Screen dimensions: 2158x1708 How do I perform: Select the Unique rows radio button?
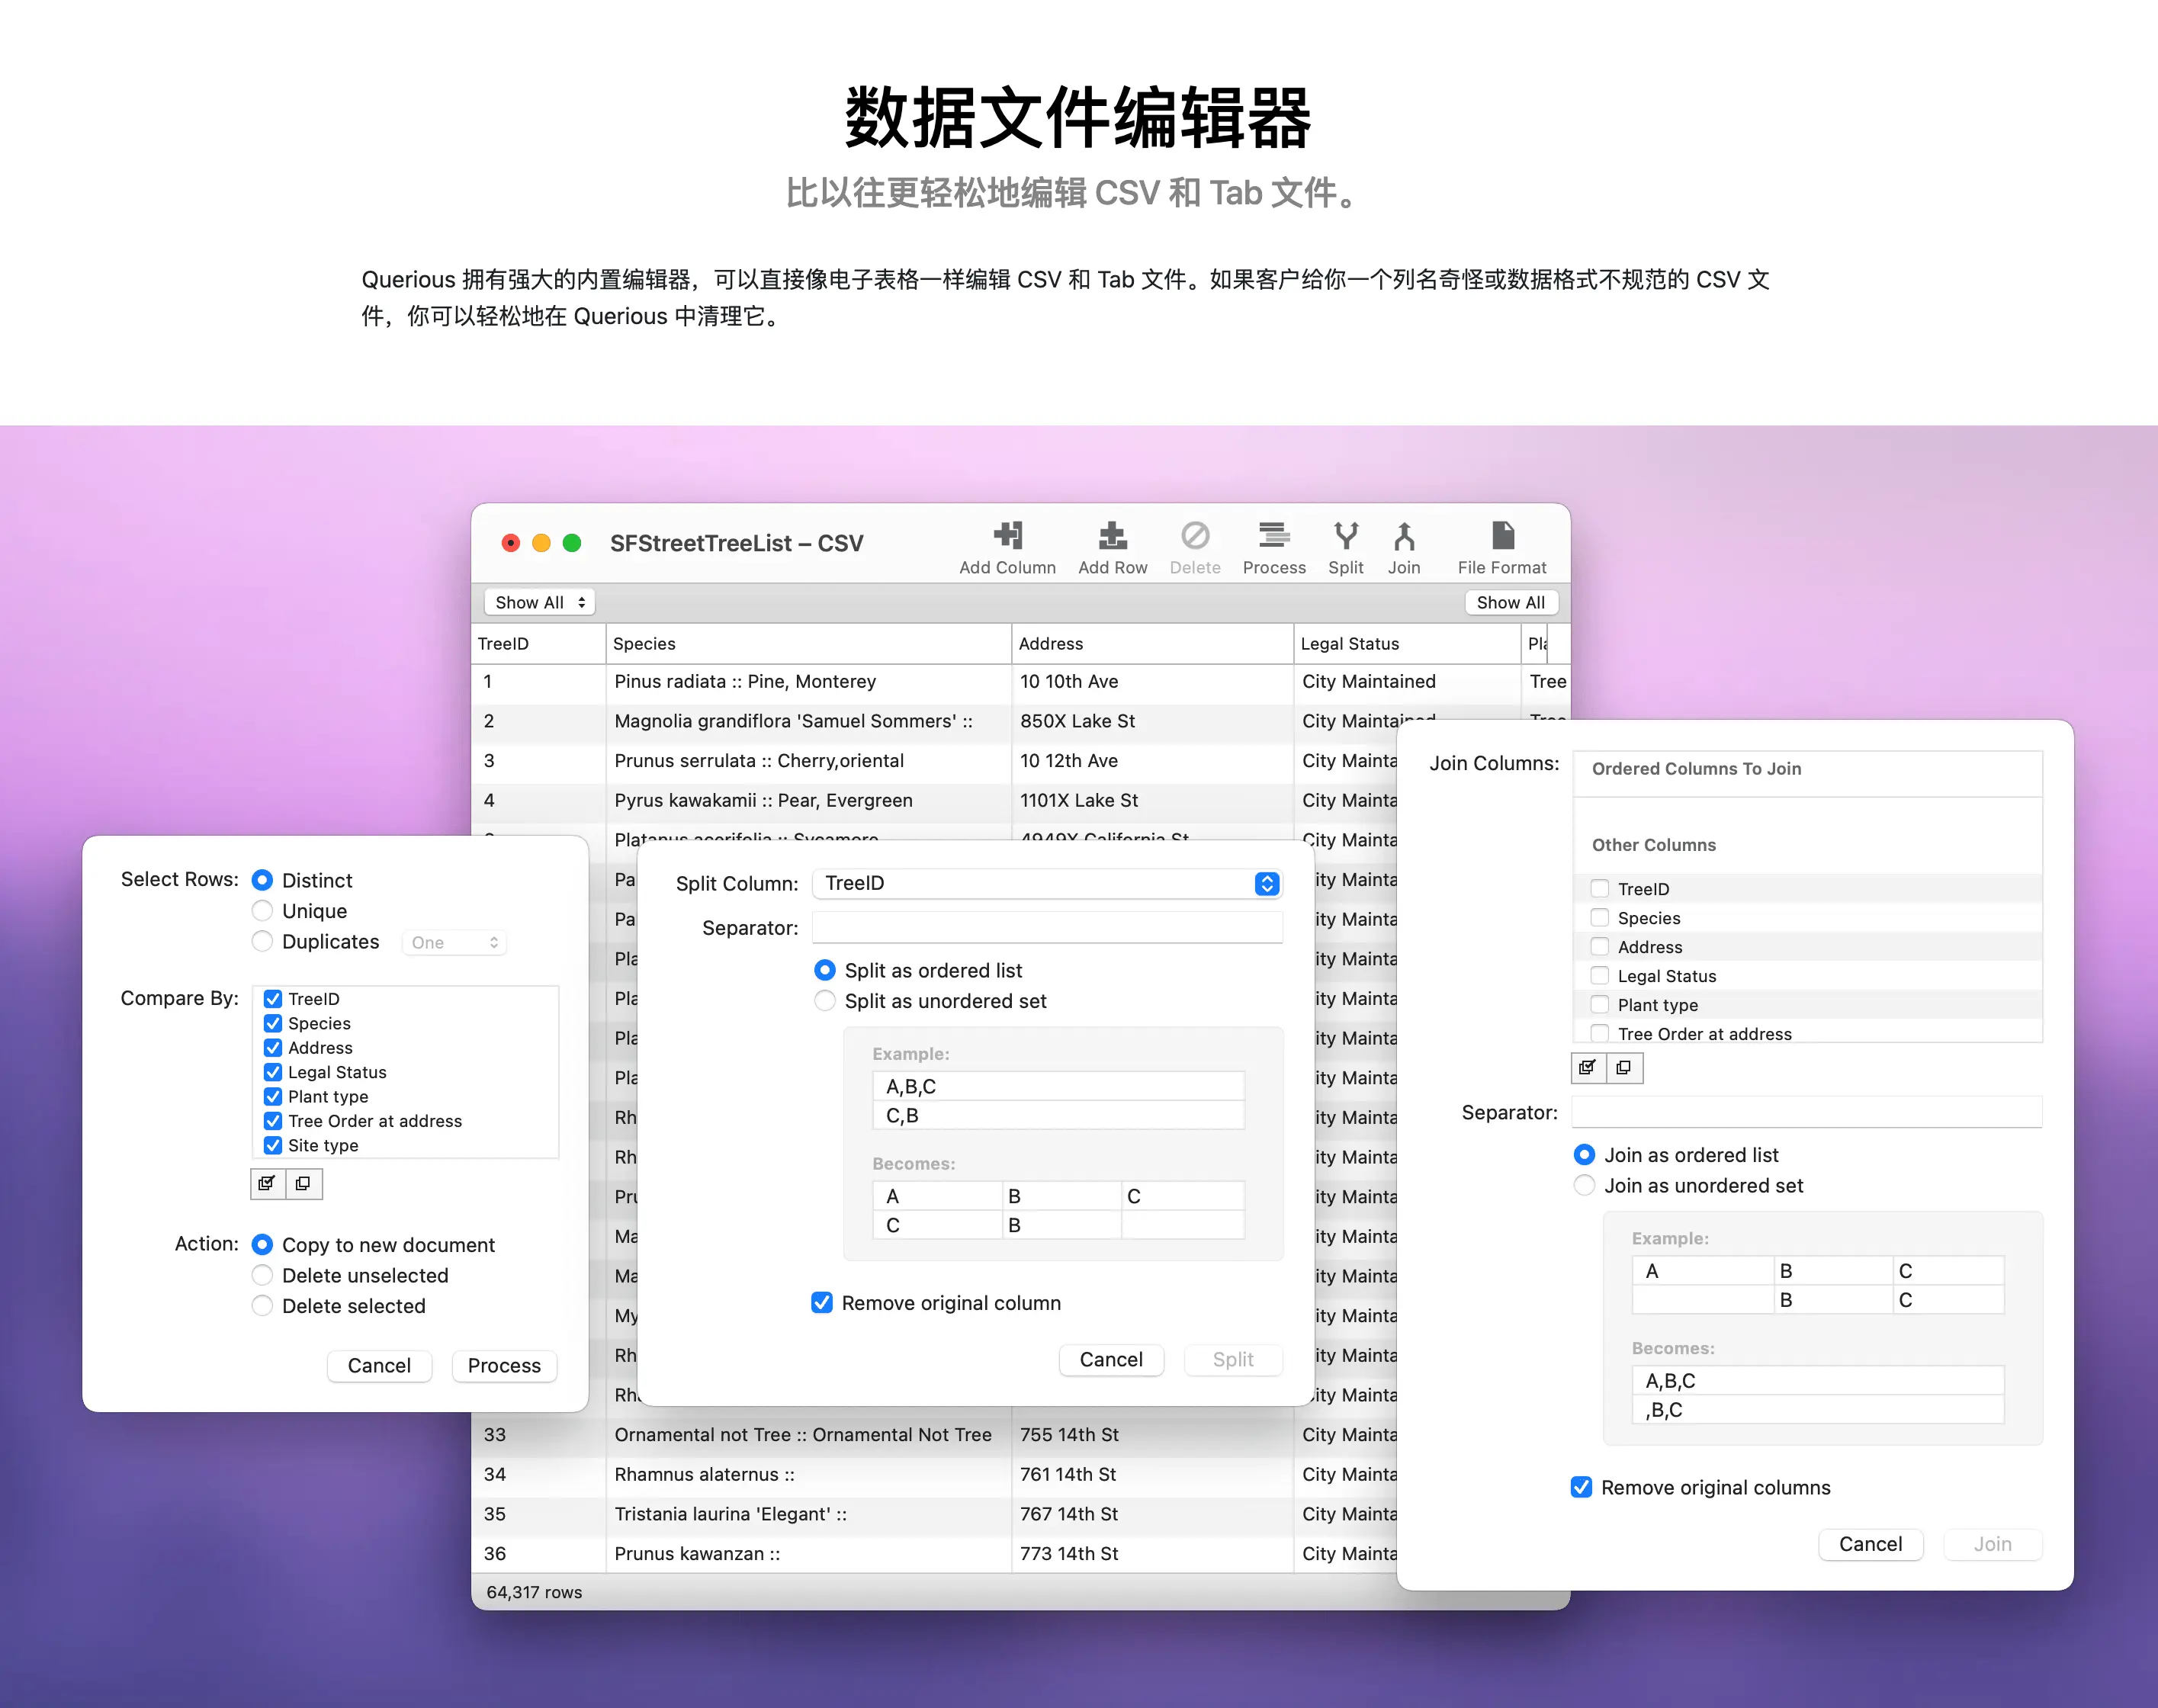[263, 910]
